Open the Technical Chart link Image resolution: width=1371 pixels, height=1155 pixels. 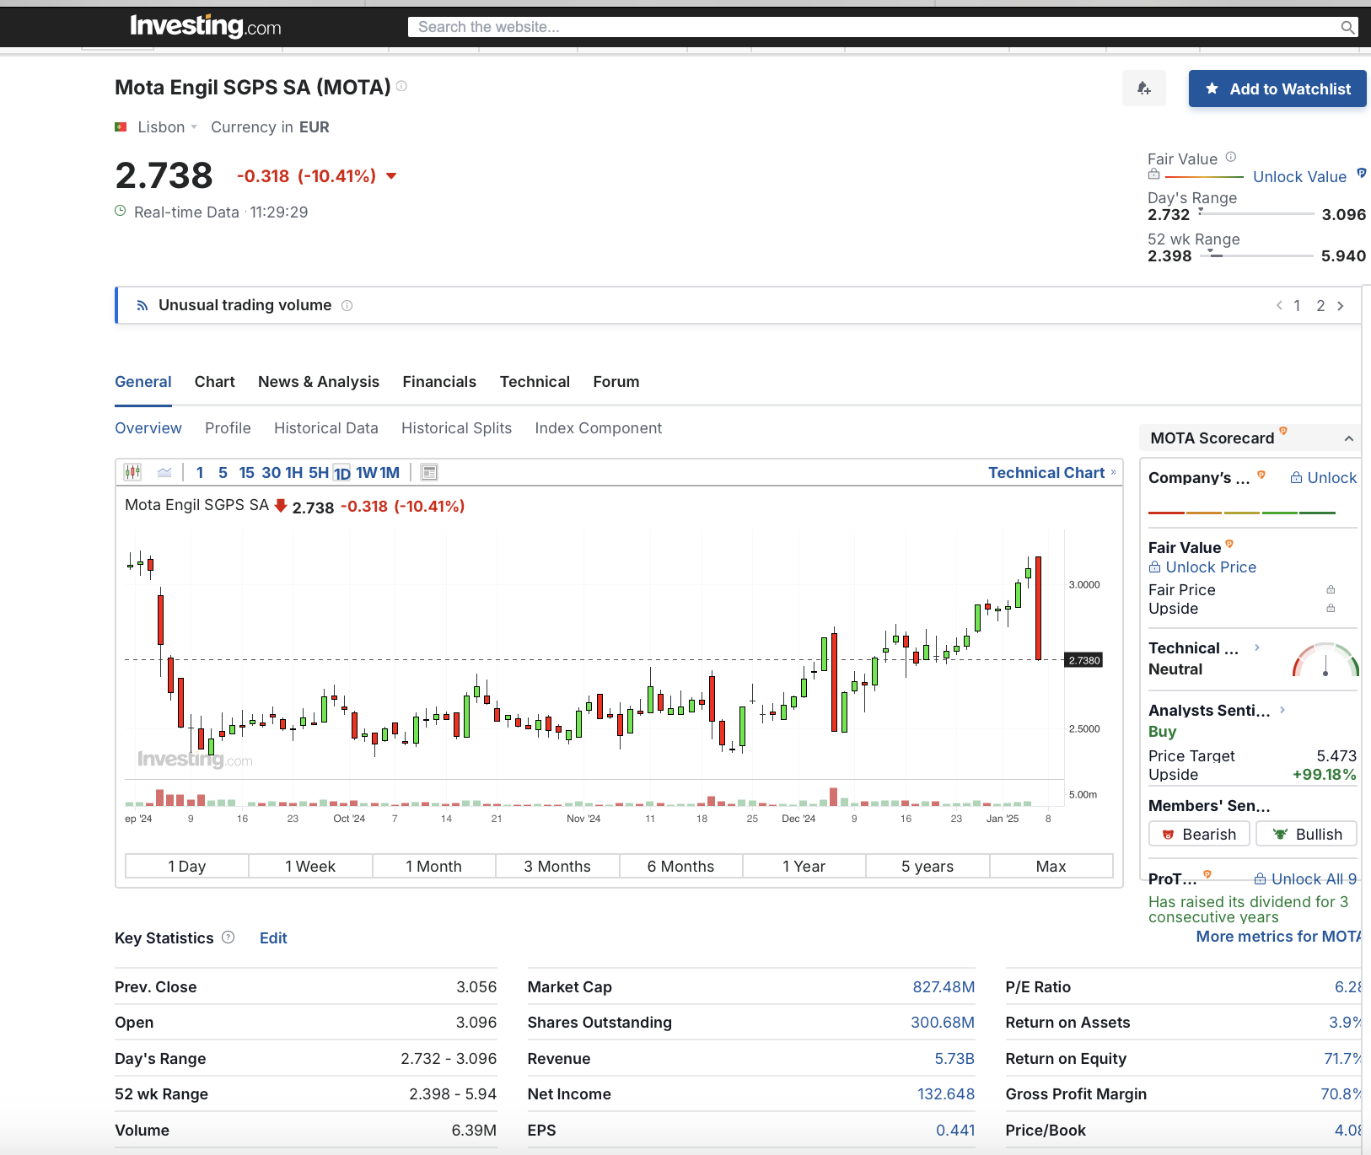pos(1046,473)
